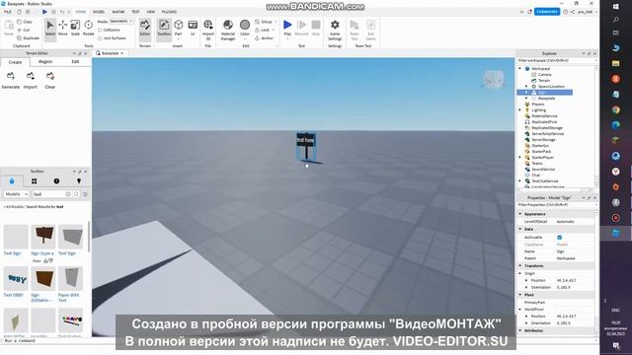Open the Toolbox Recent clock tab
632x355 pixels.
(x=56, y=181)
